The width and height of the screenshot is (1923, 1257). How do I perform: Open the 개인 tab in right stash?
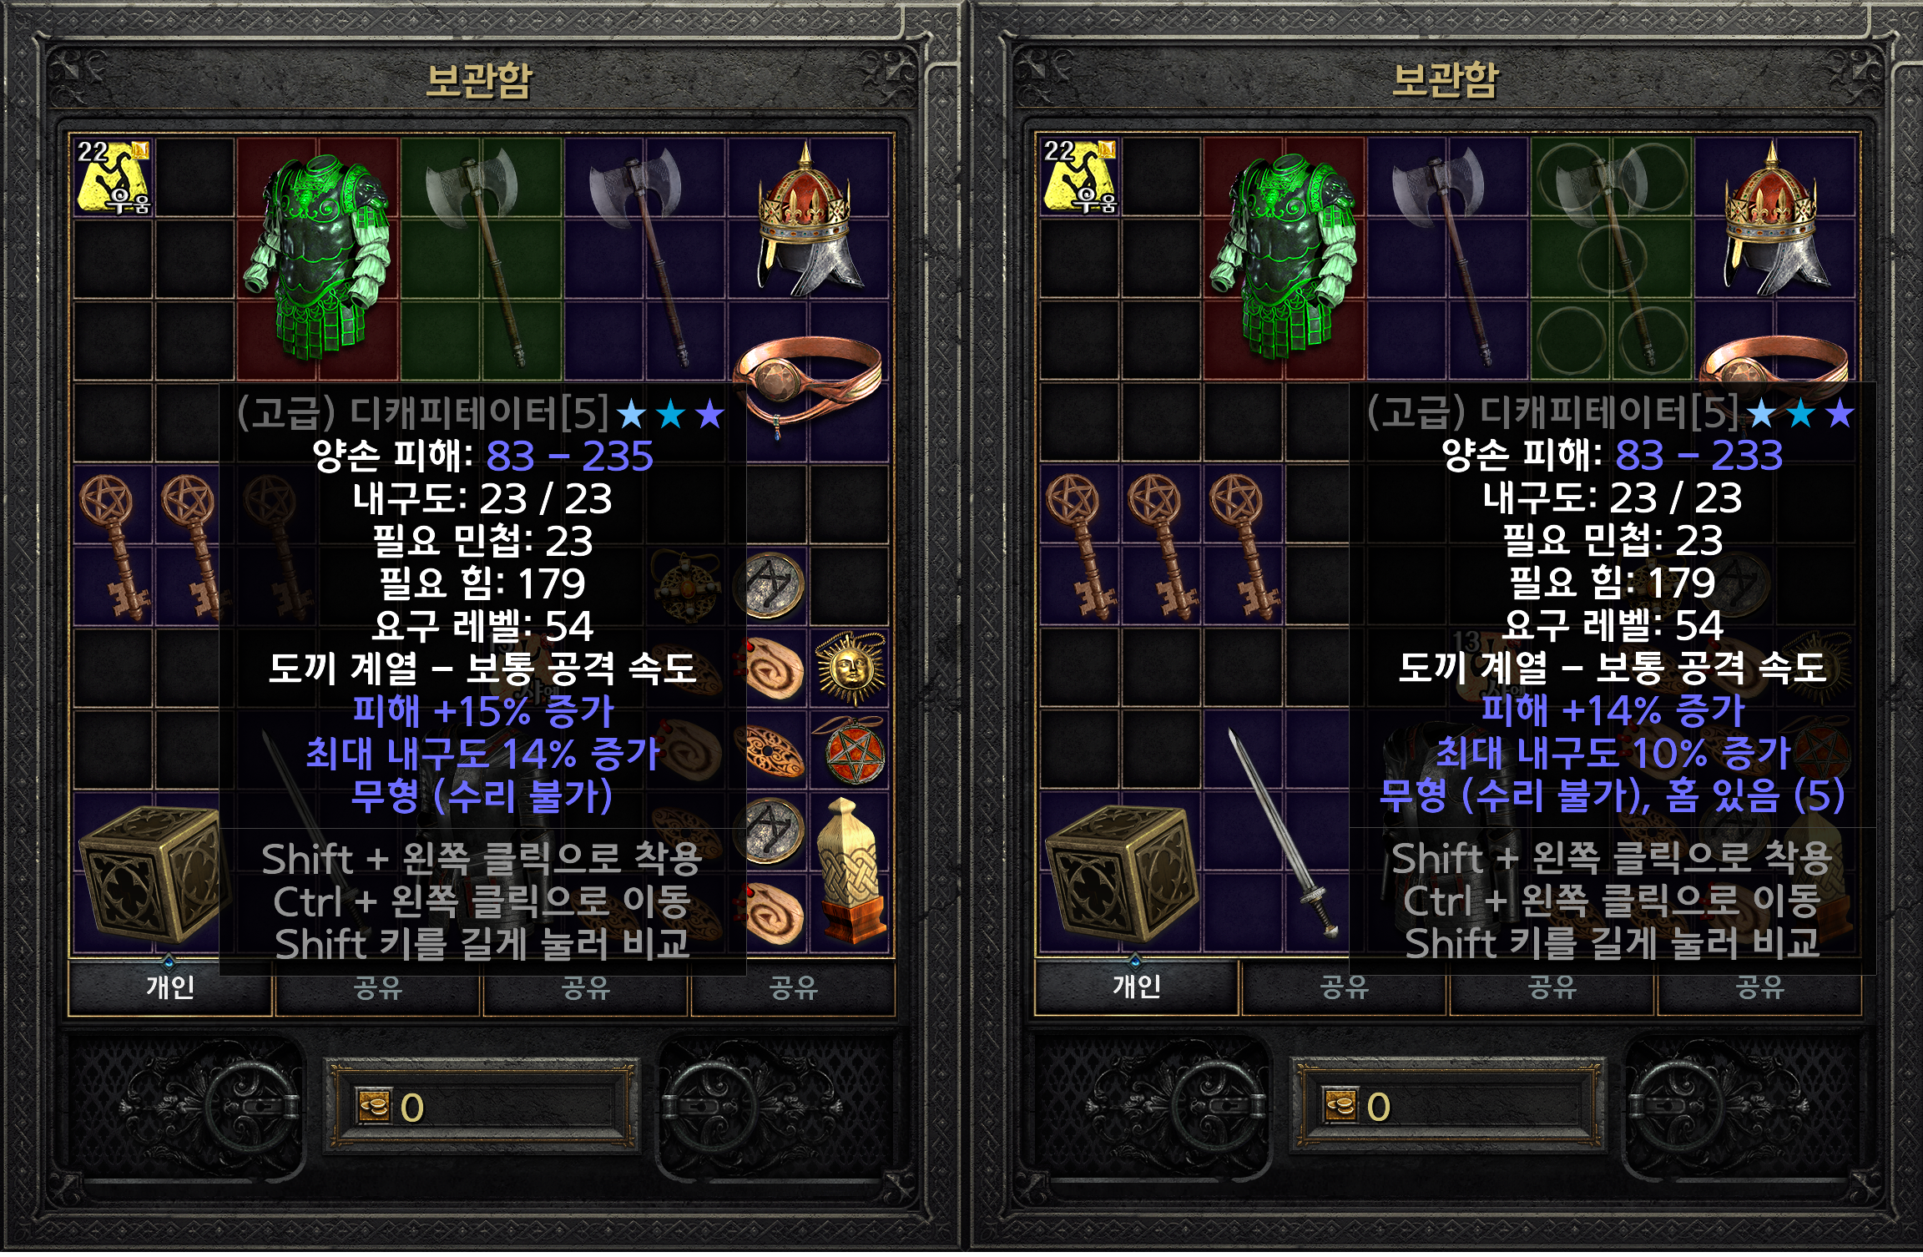(1136, 987)
